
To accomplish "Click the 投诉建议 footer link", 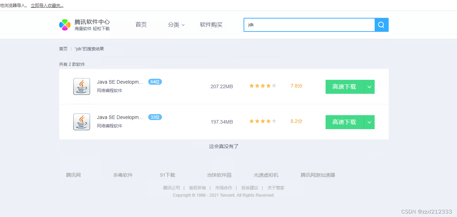I will click(250, 188).
